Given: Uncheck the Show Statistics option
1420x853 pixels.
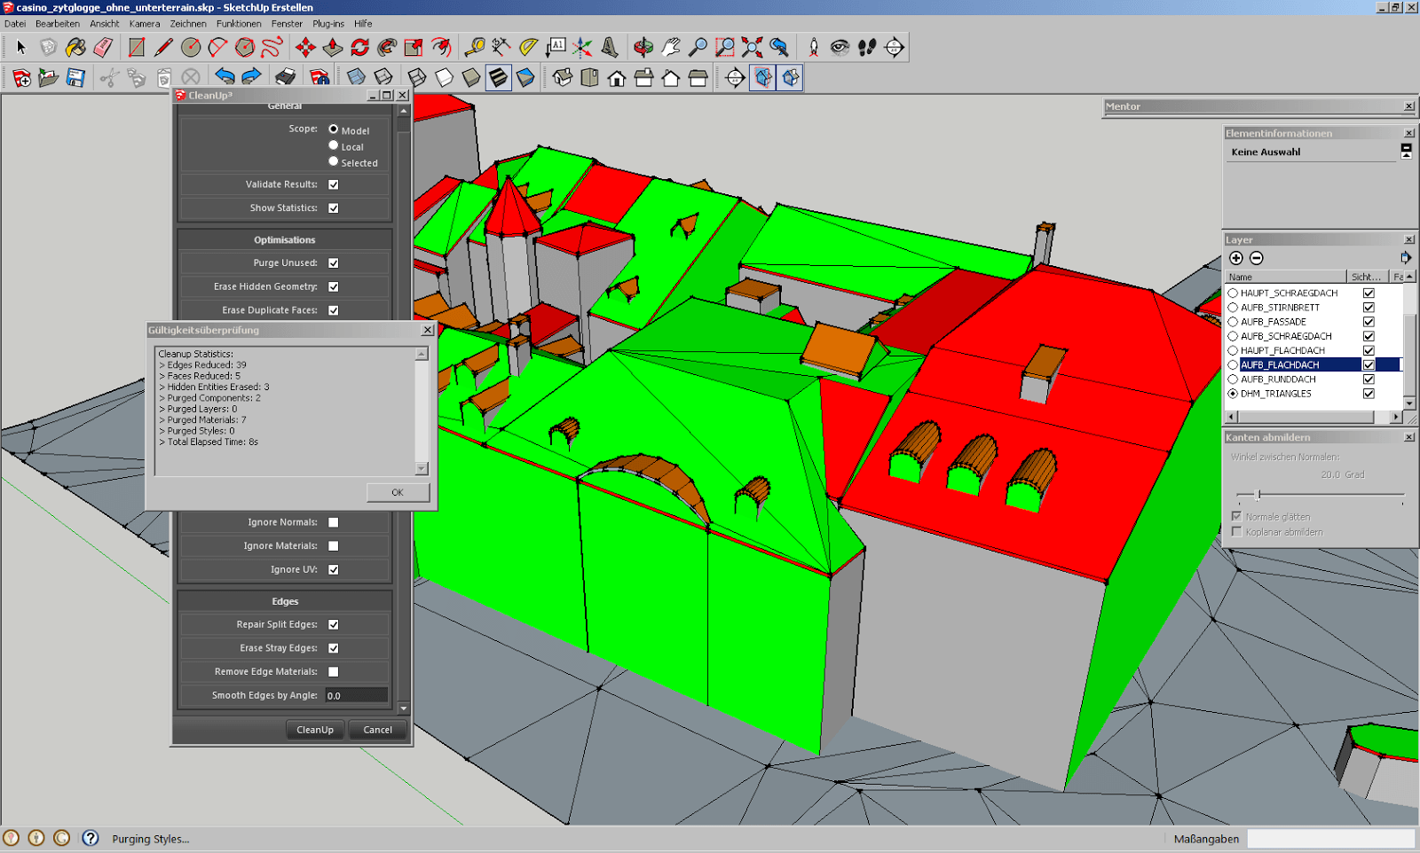Looking at the screenshot, I should click(x=334, y=207).
